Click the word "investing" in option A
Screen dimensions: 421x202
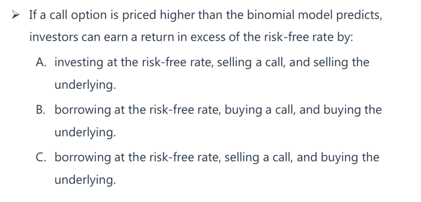click(x=80, y=63)
